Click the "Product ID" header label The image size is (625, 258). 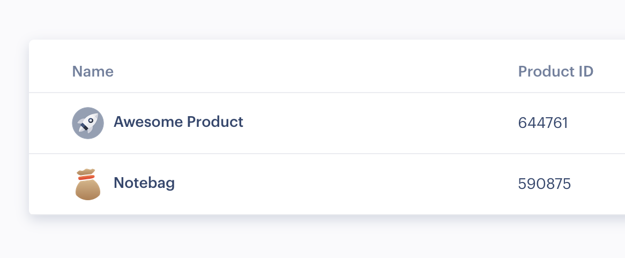[x=555, y=71]
